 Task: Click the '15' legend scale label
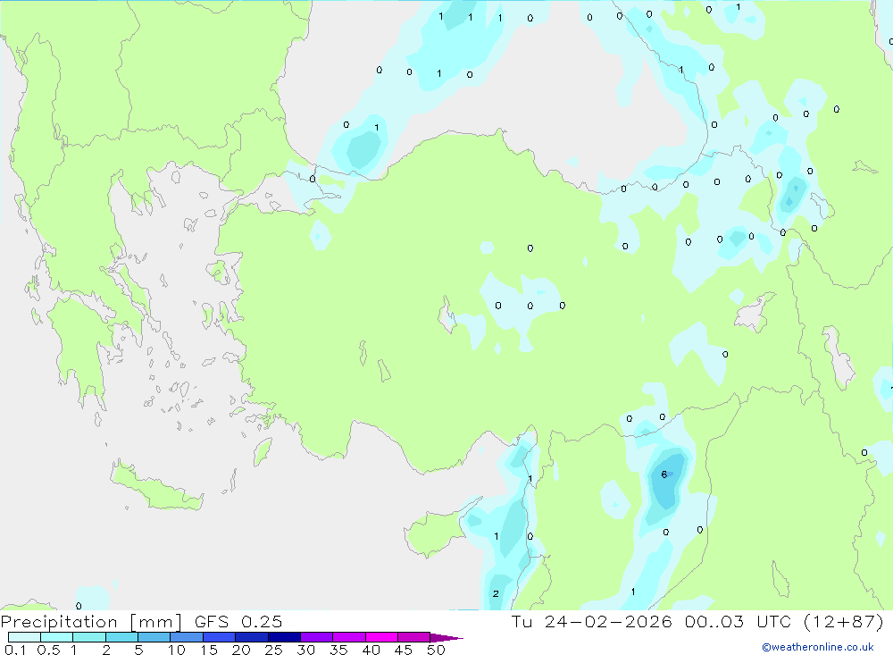[209, 650]
